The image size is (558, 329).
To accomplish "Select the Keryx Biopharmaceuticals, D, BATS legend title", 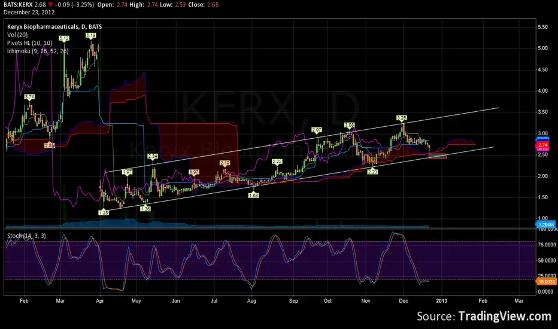I will pos(54,27).
